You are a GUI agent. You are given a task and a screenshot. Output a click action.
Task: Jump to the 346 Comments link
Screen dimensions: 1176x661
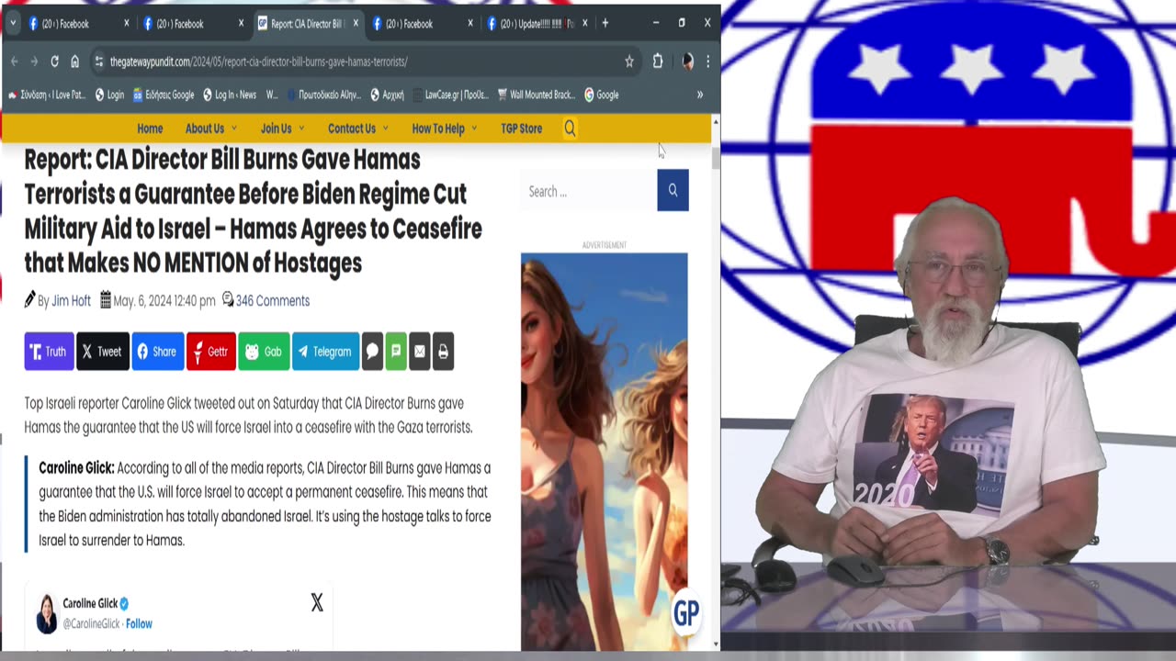pos(273,301)
